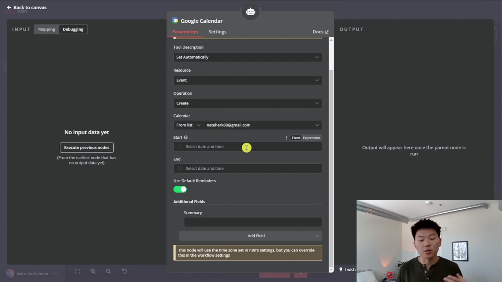
Task: Click the Summary text input
Action: 253,222
